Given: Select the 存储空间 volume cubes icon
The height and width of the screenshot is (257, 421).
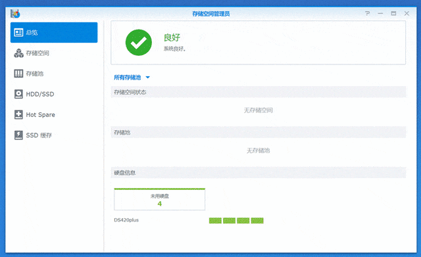Looking at the screenshot, I should coord(18,53).
